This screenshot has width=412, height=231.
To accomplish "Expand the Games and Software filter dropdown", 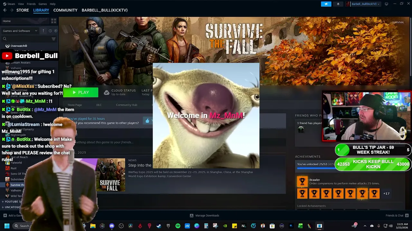I will (x=20, y=31).
